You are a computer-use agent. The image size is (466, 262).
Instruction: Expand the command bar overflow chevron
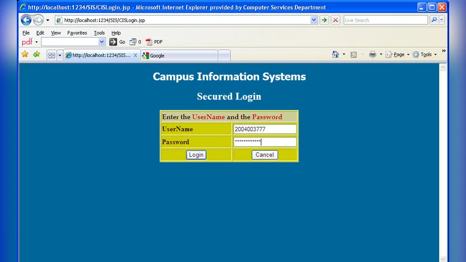pos(443,51)
